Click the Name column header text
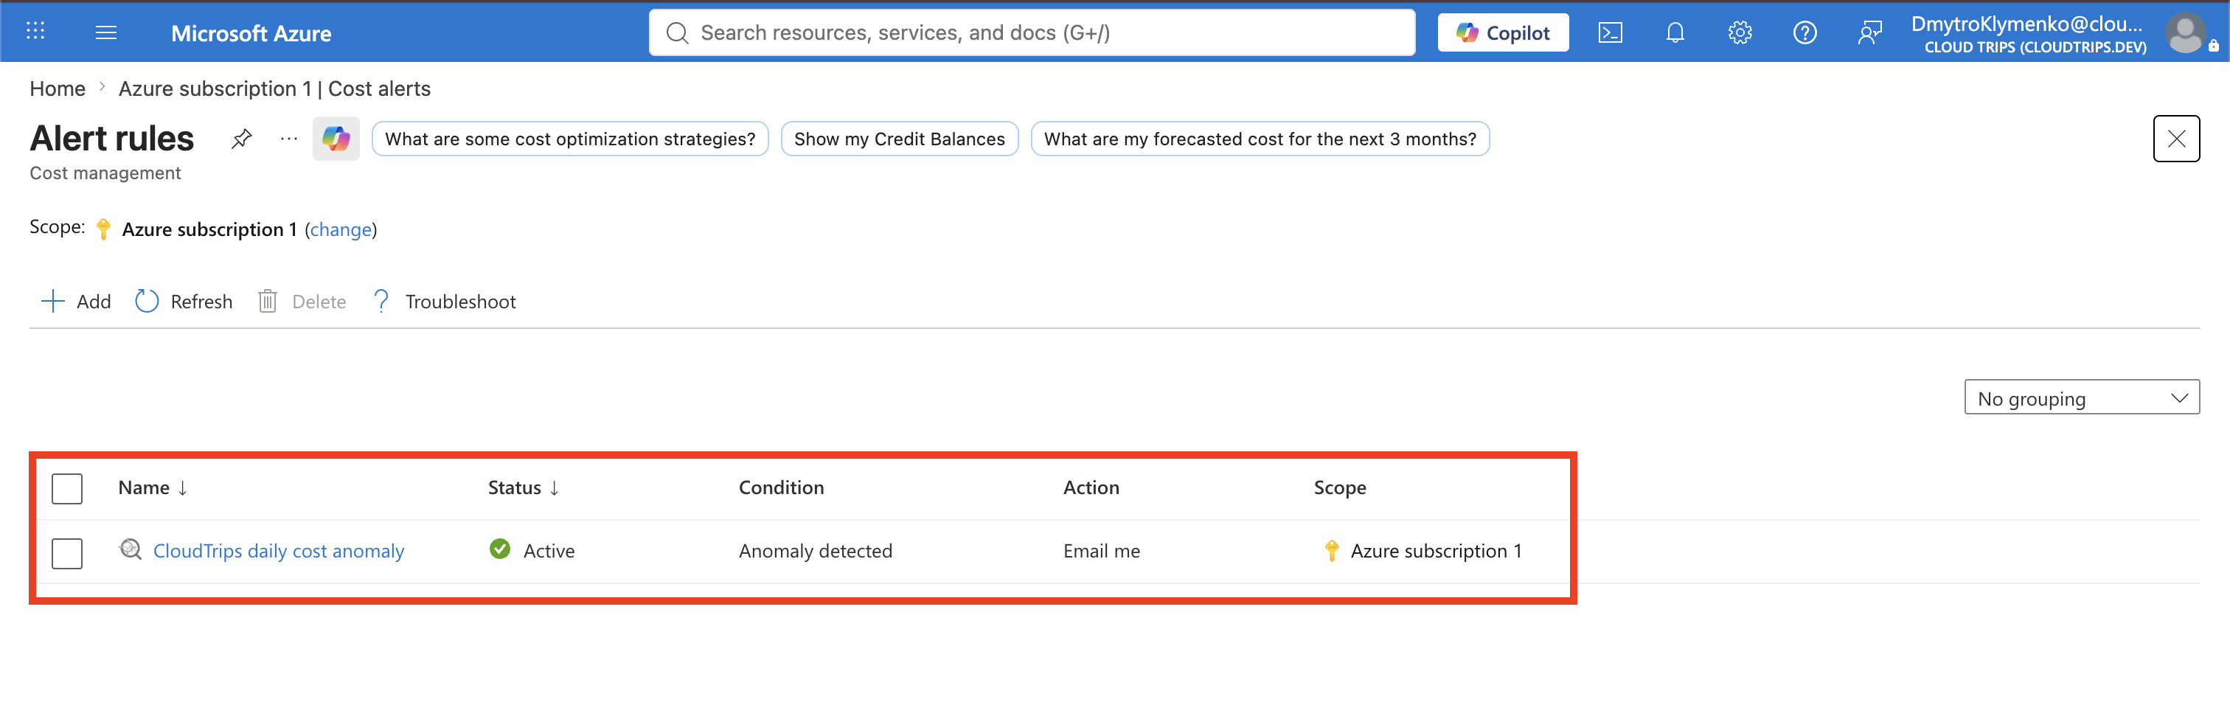2230x705 pixels. pos(144,487)
